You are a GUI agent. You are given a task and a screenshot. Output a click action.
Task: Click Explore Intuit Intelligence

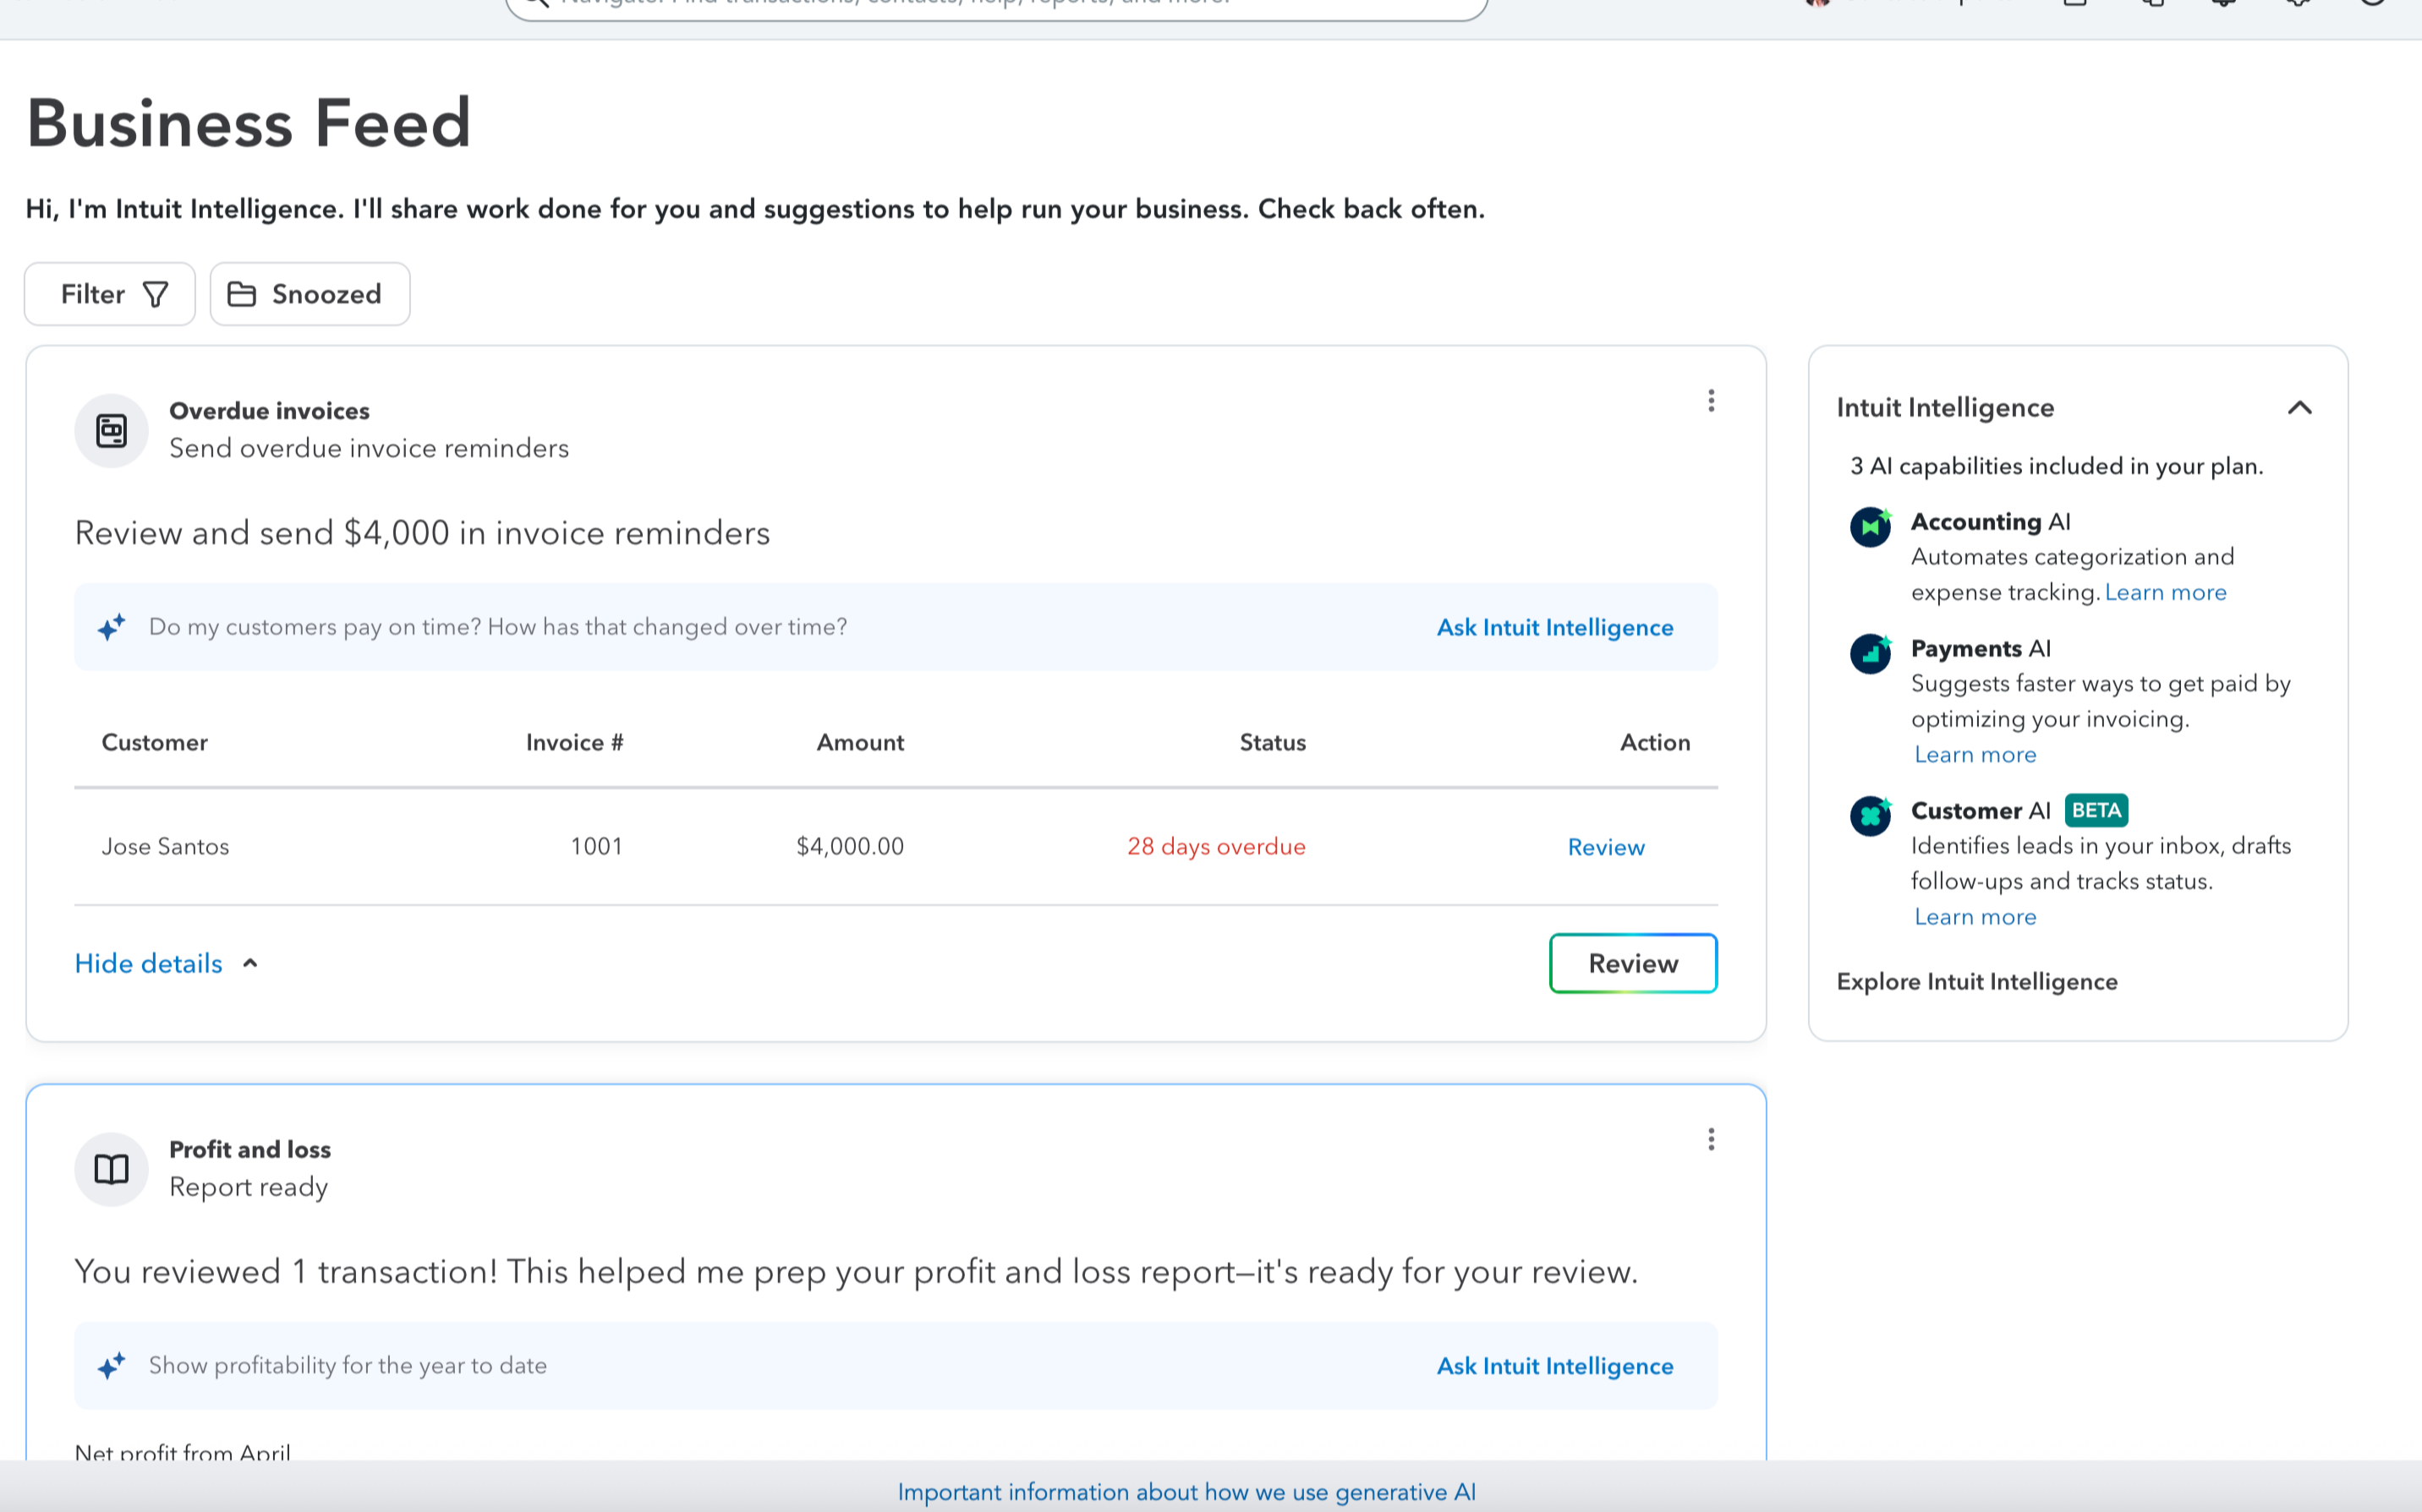(1977, 982)
